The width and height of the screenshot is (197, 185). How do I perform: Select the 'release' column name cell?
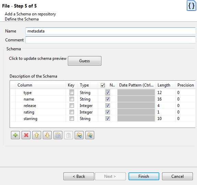point(40,105)
